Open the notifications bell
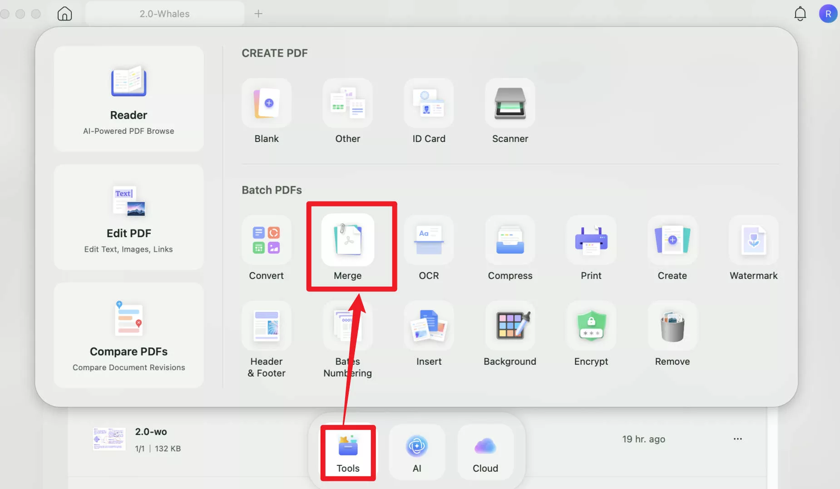The image size is (840, 489). pyautogui.click(x=800, y=13)
